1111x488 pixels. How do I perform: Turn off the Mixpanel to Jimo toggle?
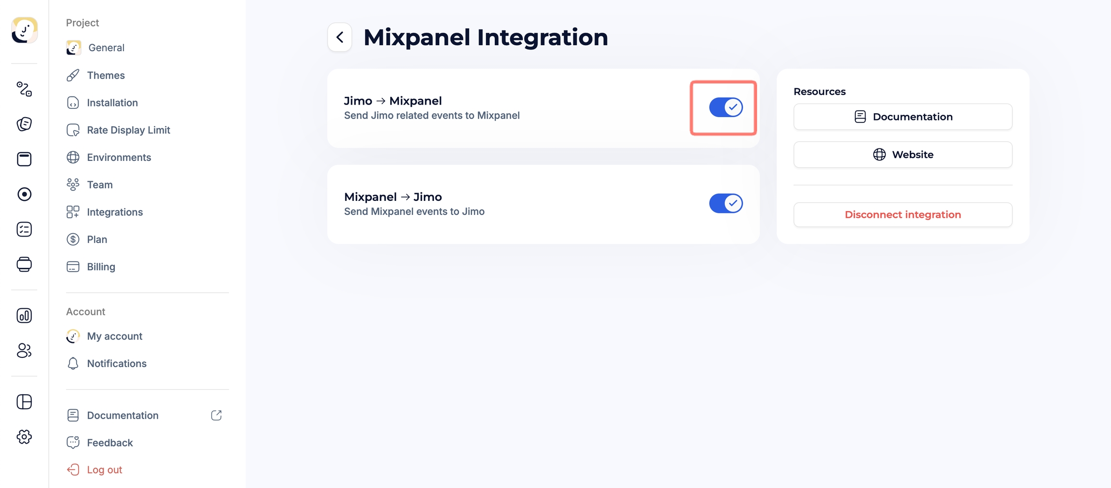click(x=726, y=203)
